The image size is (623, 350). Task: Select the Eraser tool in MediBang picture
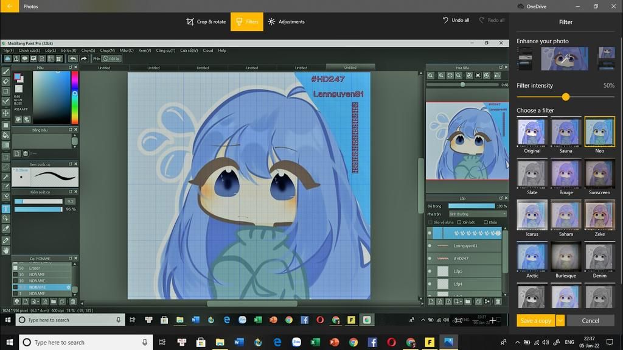[6, 82]
